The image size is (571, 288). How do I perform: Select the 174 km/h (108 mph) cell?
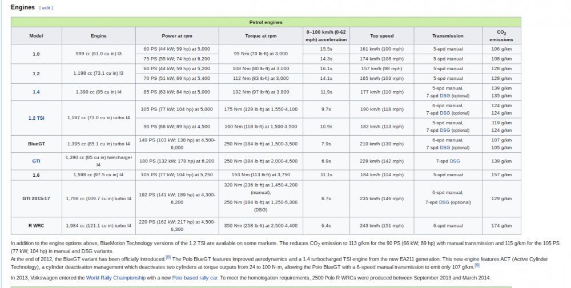381,59
